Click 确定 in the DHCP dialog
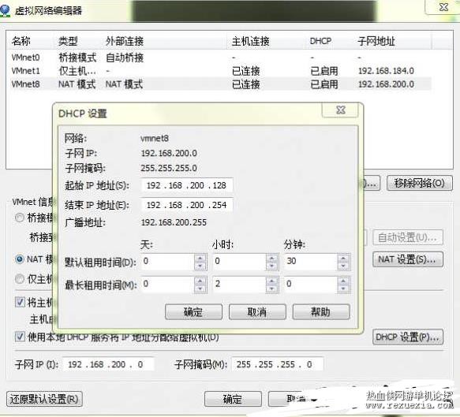Screen dimensions: 460x417 tap(193, 312)
